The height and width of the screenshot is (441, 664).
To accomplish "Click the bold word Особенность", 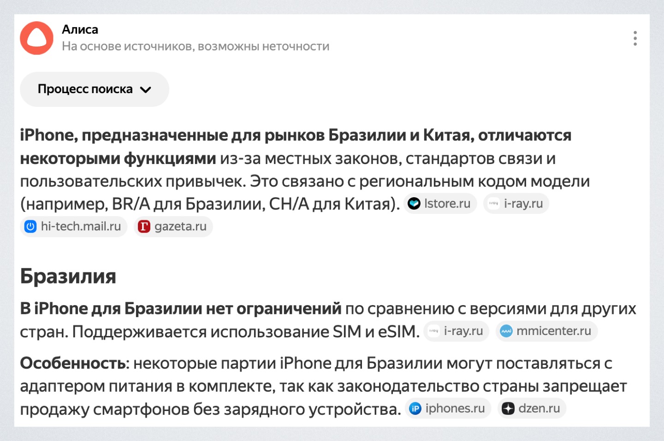I will pos(72,364).
